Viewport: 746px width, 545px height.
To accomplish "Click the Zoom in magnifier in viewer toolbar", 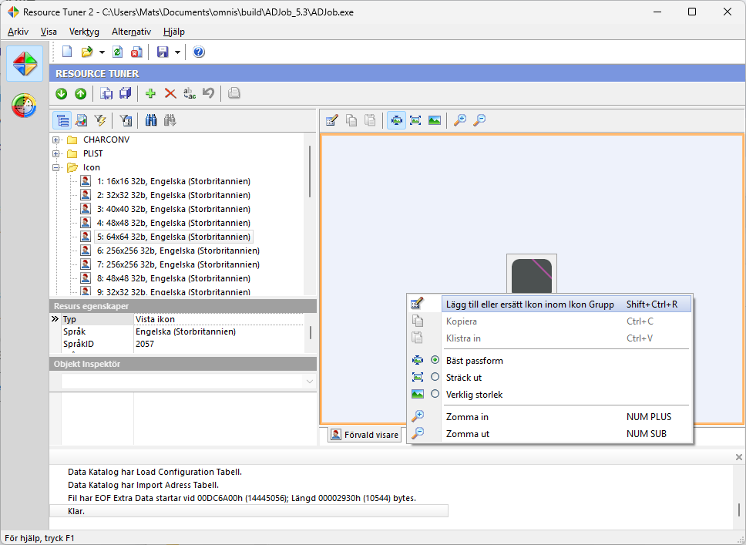I will 460,120.
